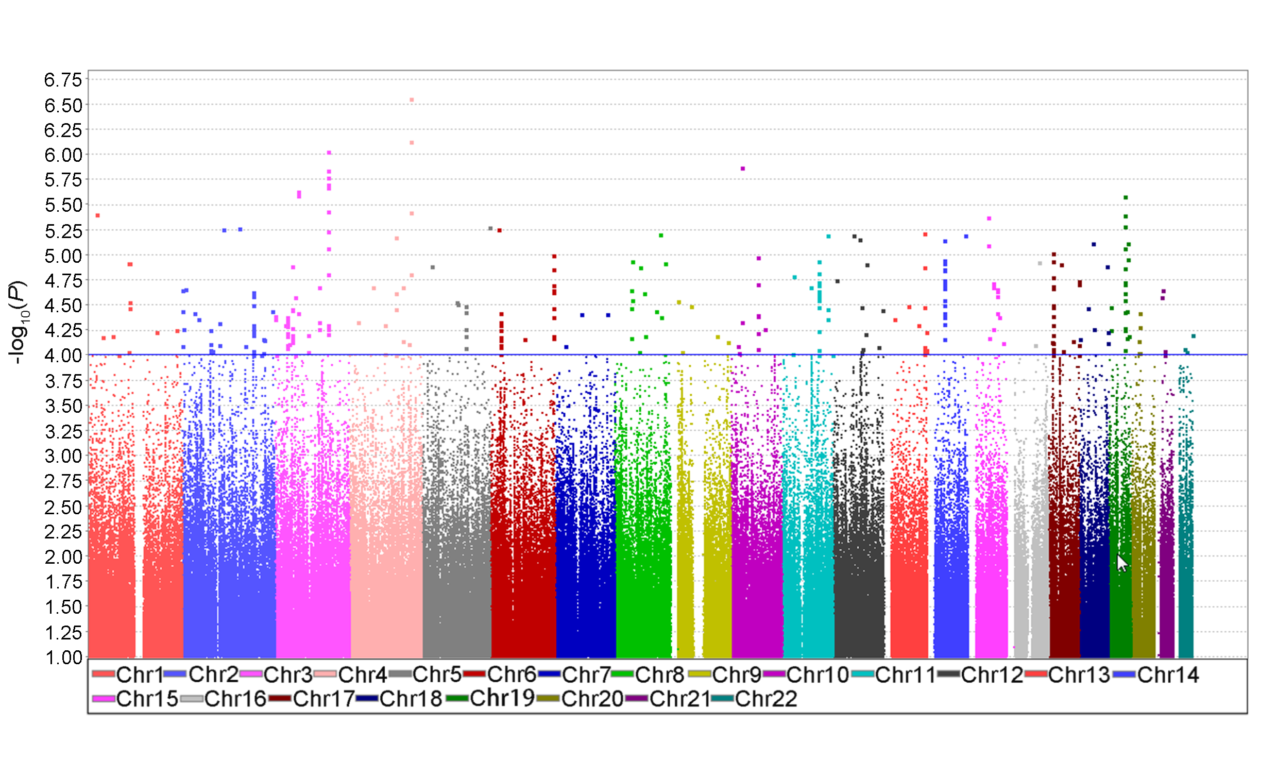Click the green Chr8 legend swatch

623,674
